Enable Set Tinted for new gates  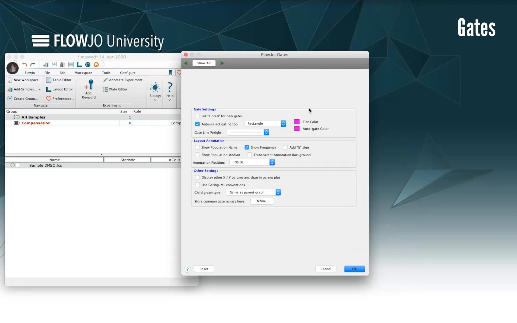(197, 116)
